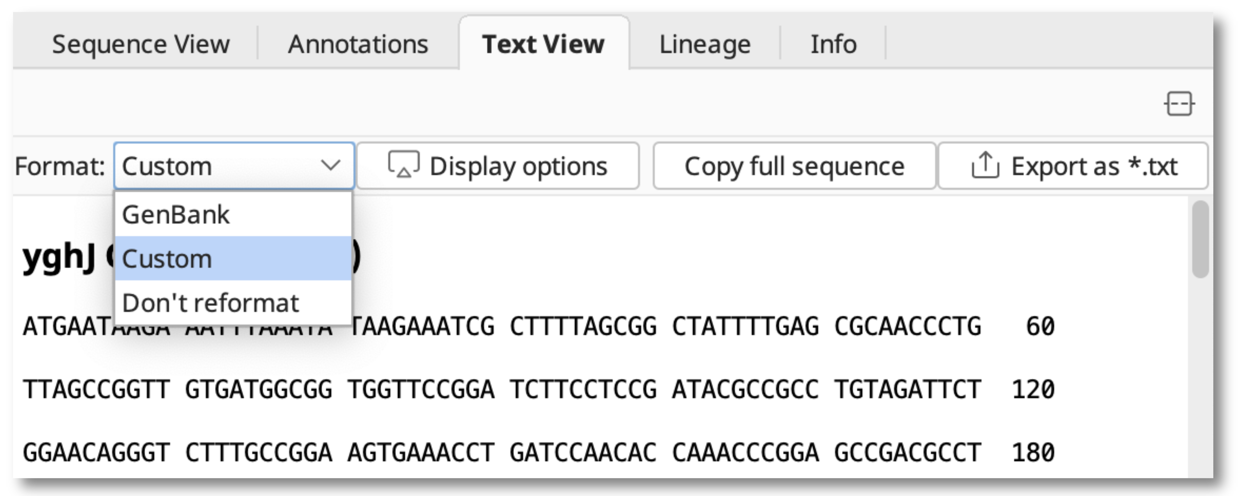
Task: Pick the Don't reformat option
Action: (210, 303)
